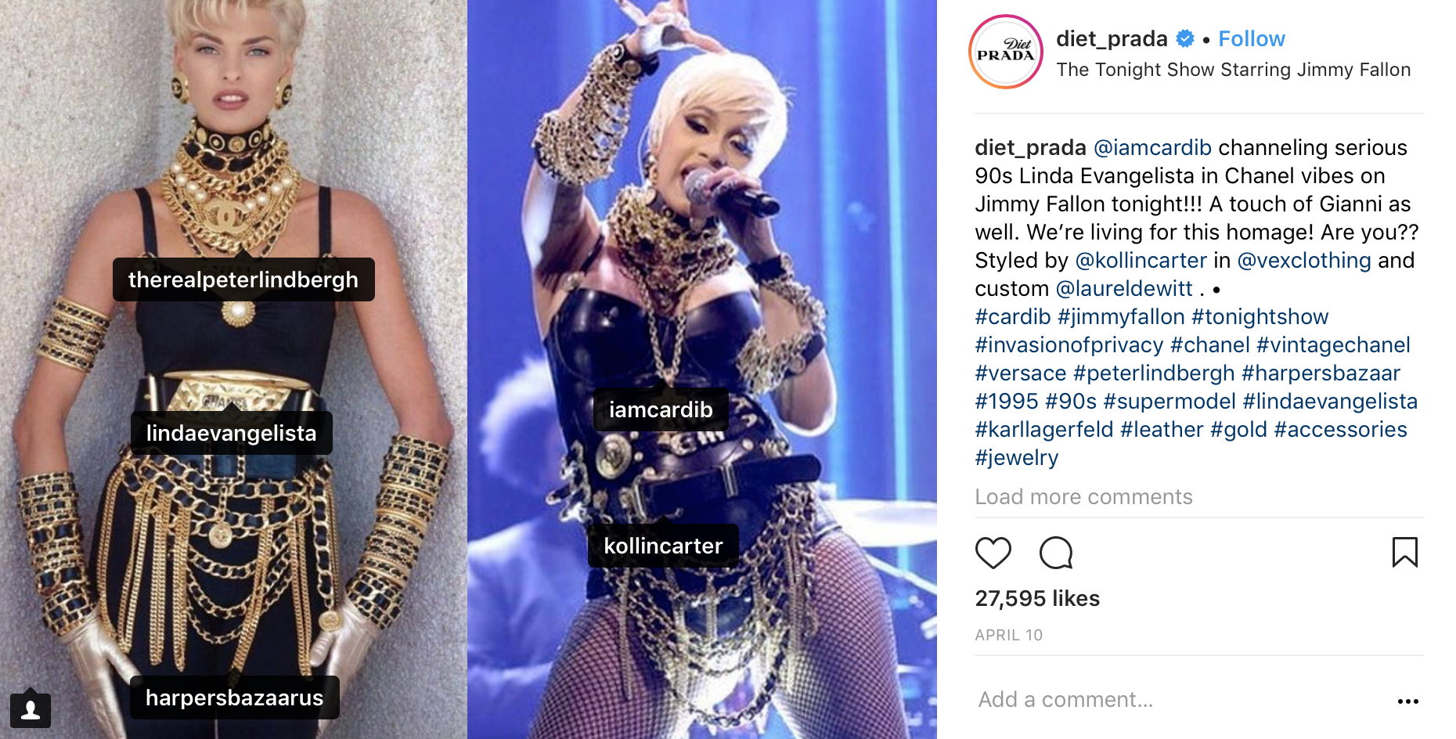Viewport: 1456px width, 739px height.
Task: Open the @vexclothing mention in the caption
Action: 1304,260
